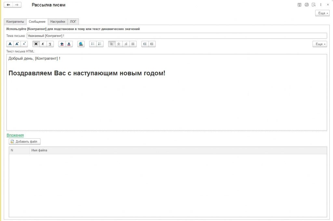Click the print icon in title bar
The width and height of the screenshot is (333, 221).
point(306,5)
